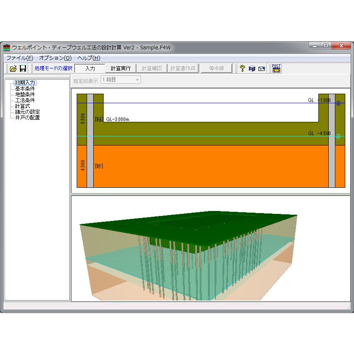Select 井戸の配置 tree entry
354x354 pixels.
[x=27, y=117]
